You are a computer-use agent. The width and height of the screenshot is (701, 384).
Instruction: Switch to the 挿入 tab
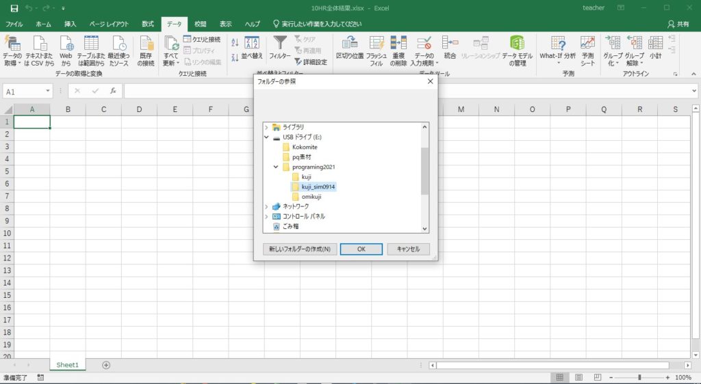[x=71, y=24]
